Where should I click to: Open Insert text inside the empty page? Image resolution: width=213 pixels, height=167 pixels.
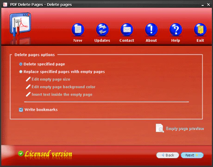coord(62,95)
